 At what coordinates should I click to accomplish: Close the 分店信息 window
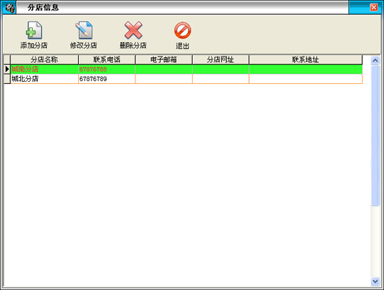pyautogui.click(x=374, y=8)
